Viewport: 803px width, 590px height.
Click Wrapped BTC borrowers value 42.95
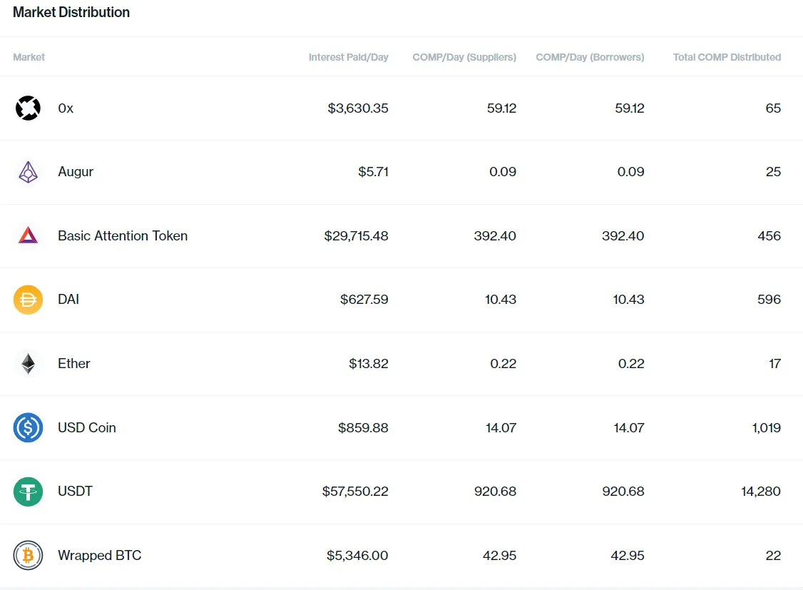pyautogui.click(x=628, y=555)
